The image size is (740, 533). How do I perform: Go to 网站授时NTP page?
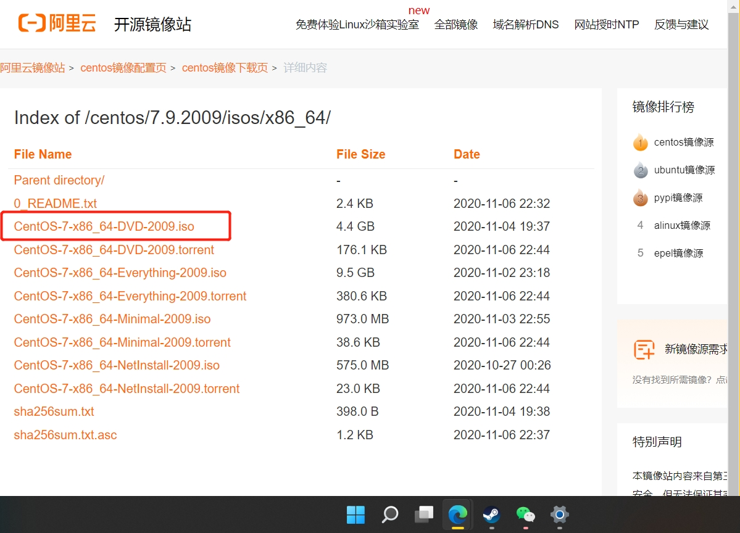(x=607, y=25)
